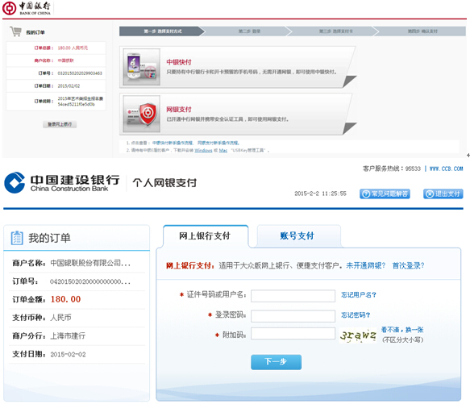Select the 中银快付 phone payment image
Image resolution: width=470 pixels, height=404 pixels.
click(141, 67)
